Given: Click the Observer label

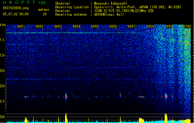Looking at the screenshot, I should tap(63, 3).
